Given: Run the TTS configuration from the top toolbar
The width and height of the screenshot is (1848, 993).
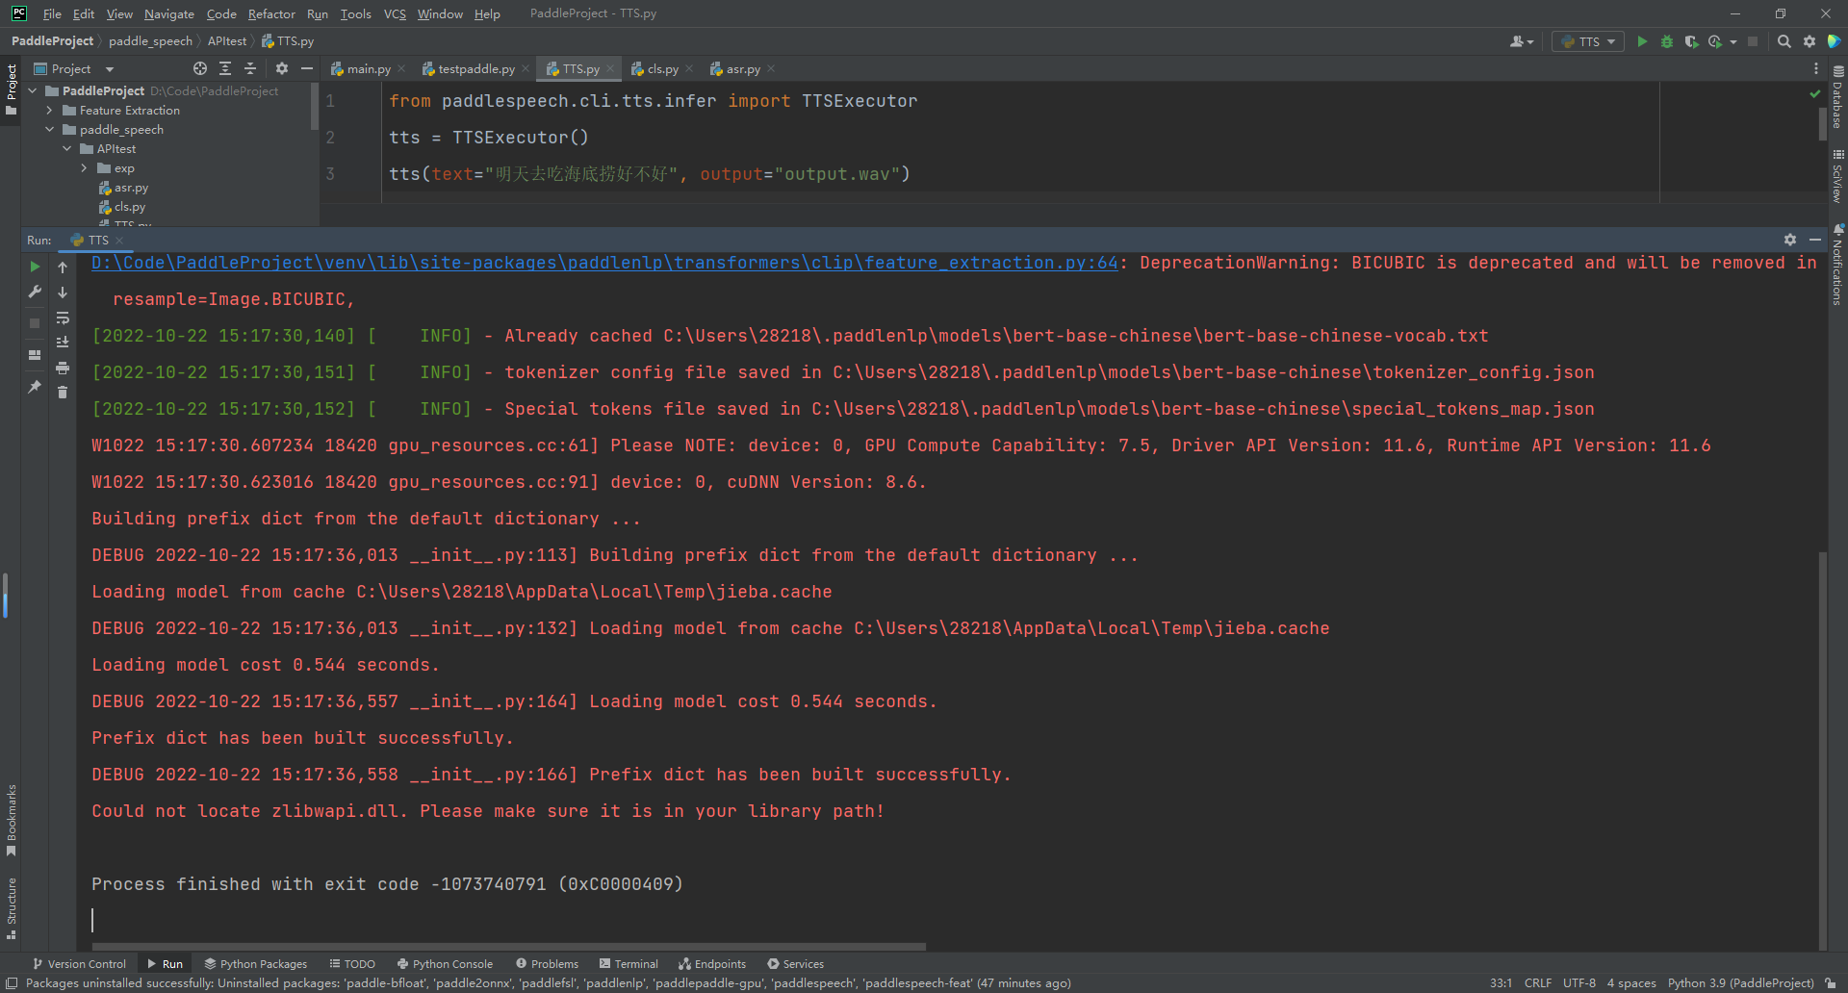Looking at the screenshot, I should coord(1642,41).
